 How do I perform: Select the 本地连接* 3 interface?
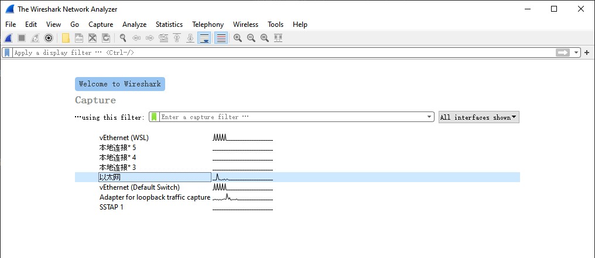pos(118,167)
